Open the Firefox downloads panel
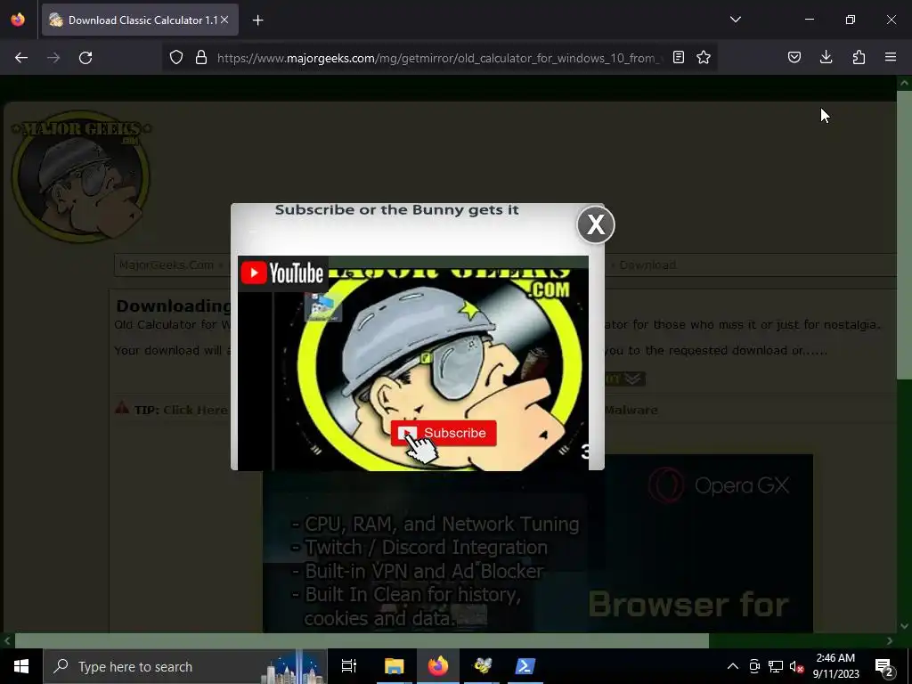Viewport: 912px width, 684px height. [826, 57]
